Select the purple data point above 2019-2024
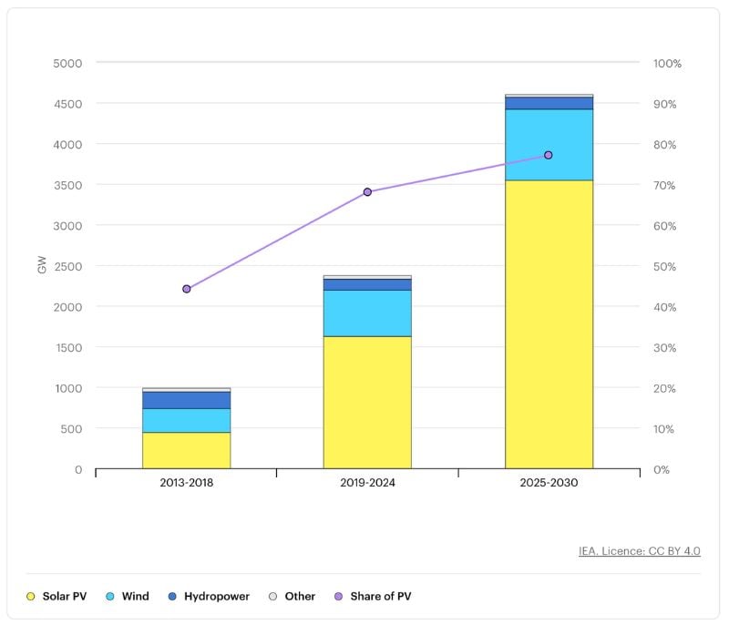 point(367,190)
